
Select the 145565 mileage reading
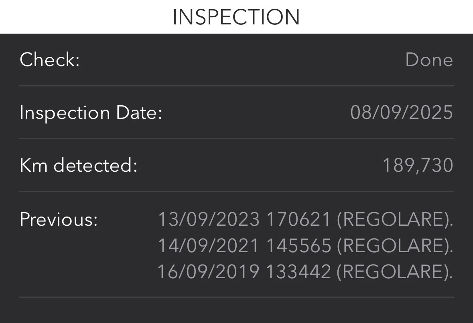pyautogui.click(x=298, y=246)
